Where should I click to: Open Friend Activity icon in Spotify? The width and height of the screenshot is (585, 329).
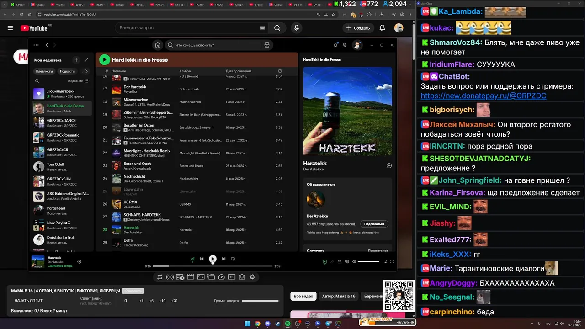(345, 45)
